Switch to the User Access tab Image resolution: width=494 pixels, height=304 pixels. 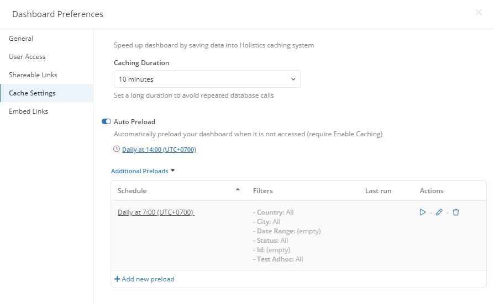coord(27,57)
